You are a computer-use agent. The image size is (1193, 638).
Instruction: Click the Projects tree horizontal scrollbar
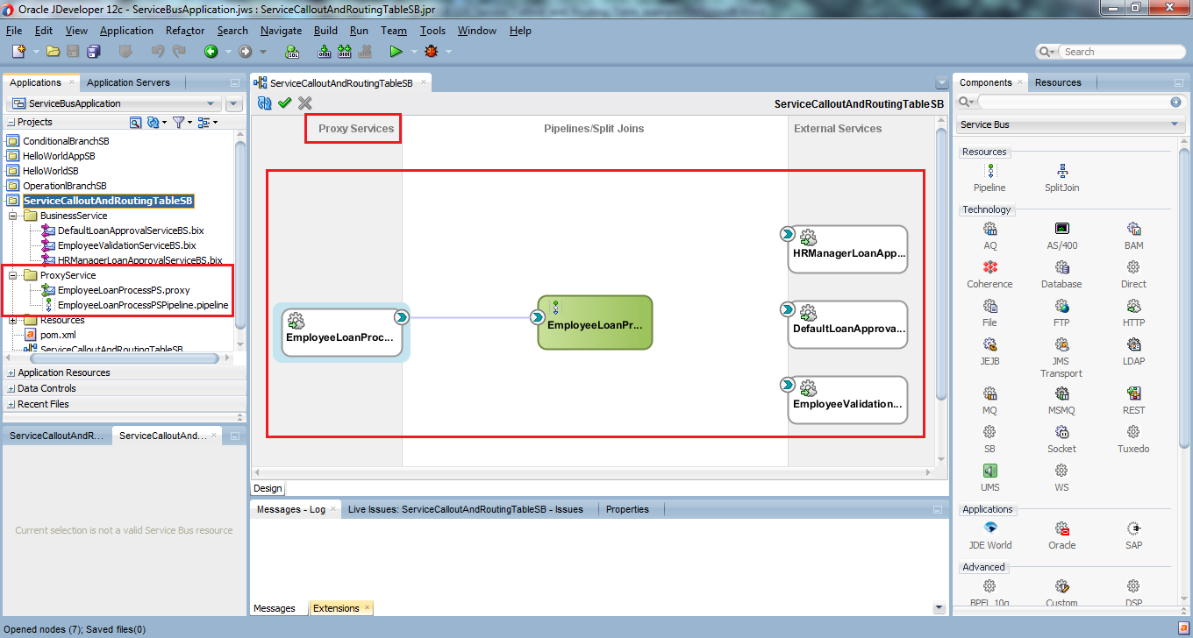click(x=123, y=358)
